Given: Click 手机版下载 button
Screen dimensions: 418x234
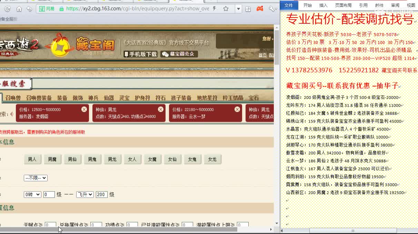Looking at the screenshot, I should [x=141, y=54].
